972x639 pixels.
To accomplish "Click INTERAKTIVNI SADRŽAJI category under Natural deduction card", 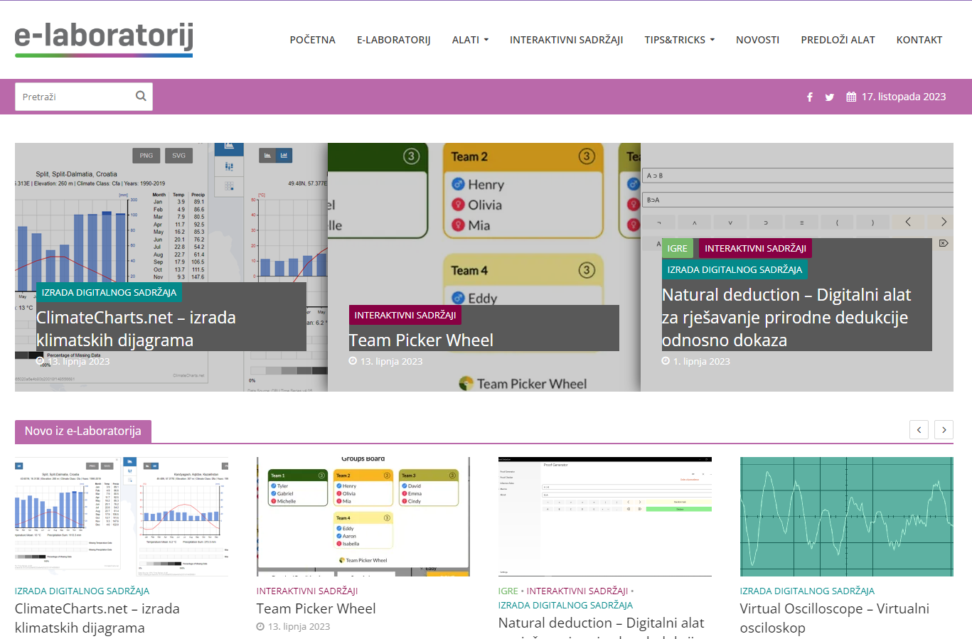I will pyautogui.click(x=577, y=591).
